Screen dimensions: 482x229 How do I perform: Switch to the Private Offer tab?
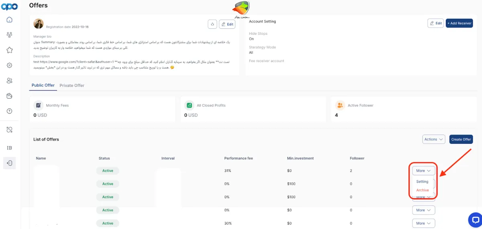[x=72, y=85]
